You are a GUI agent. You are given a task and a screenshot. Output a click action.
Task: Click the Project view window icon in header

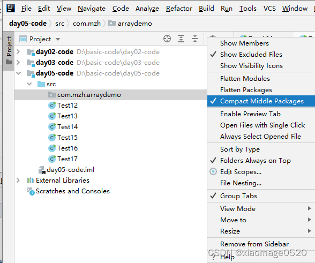pos(23,39)
